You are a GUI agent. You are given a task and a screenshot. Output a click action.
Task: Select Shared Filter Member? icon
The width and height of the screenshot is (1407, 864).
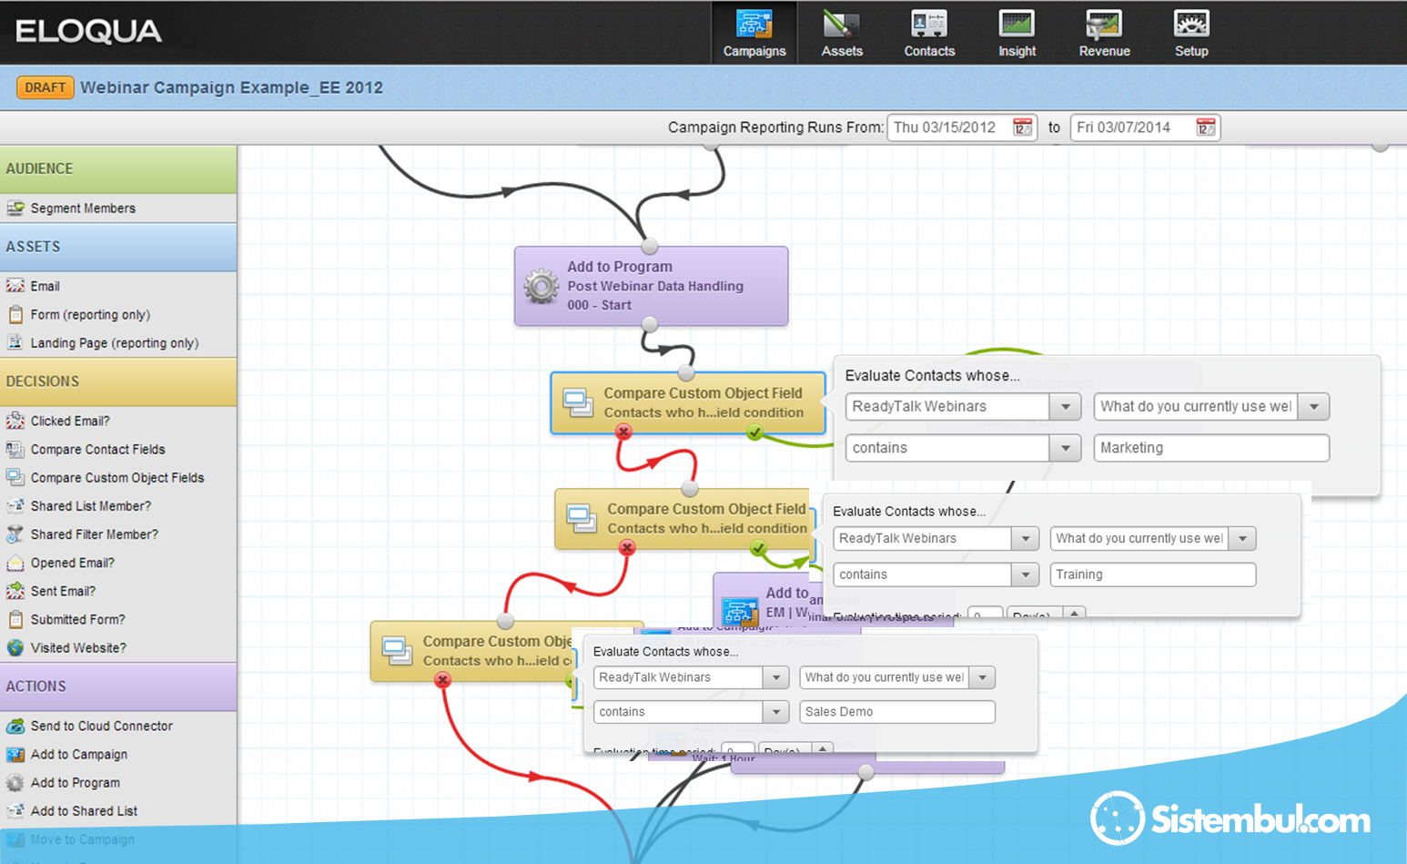click(15, 534)
